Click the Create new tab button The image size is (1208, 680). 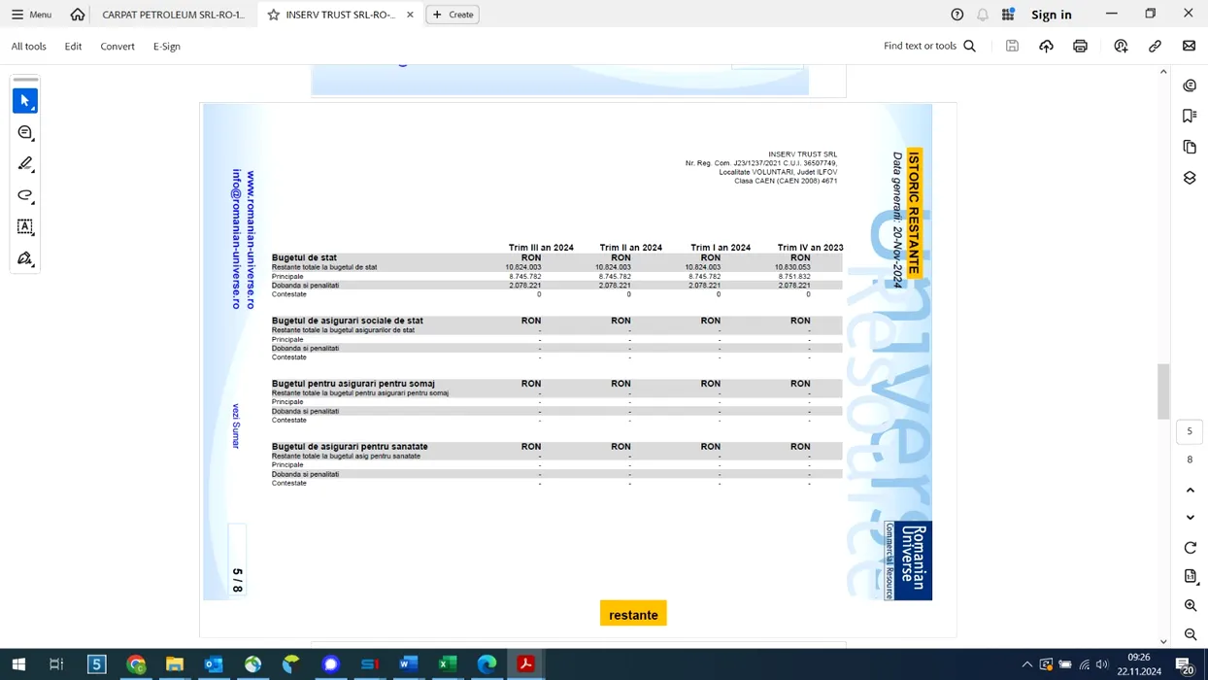point(453,15)
